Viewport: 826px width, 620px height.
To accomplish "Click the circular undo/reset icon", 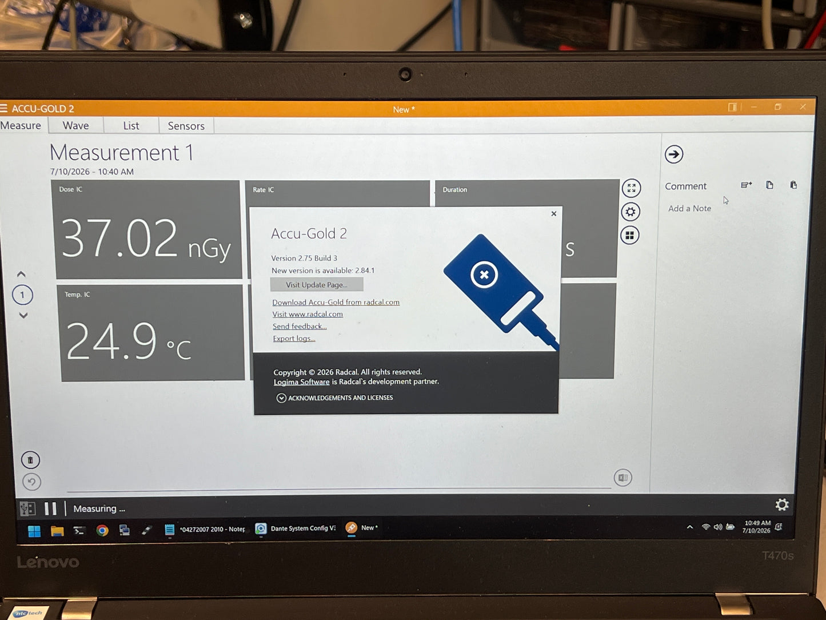I will point(32,482).
